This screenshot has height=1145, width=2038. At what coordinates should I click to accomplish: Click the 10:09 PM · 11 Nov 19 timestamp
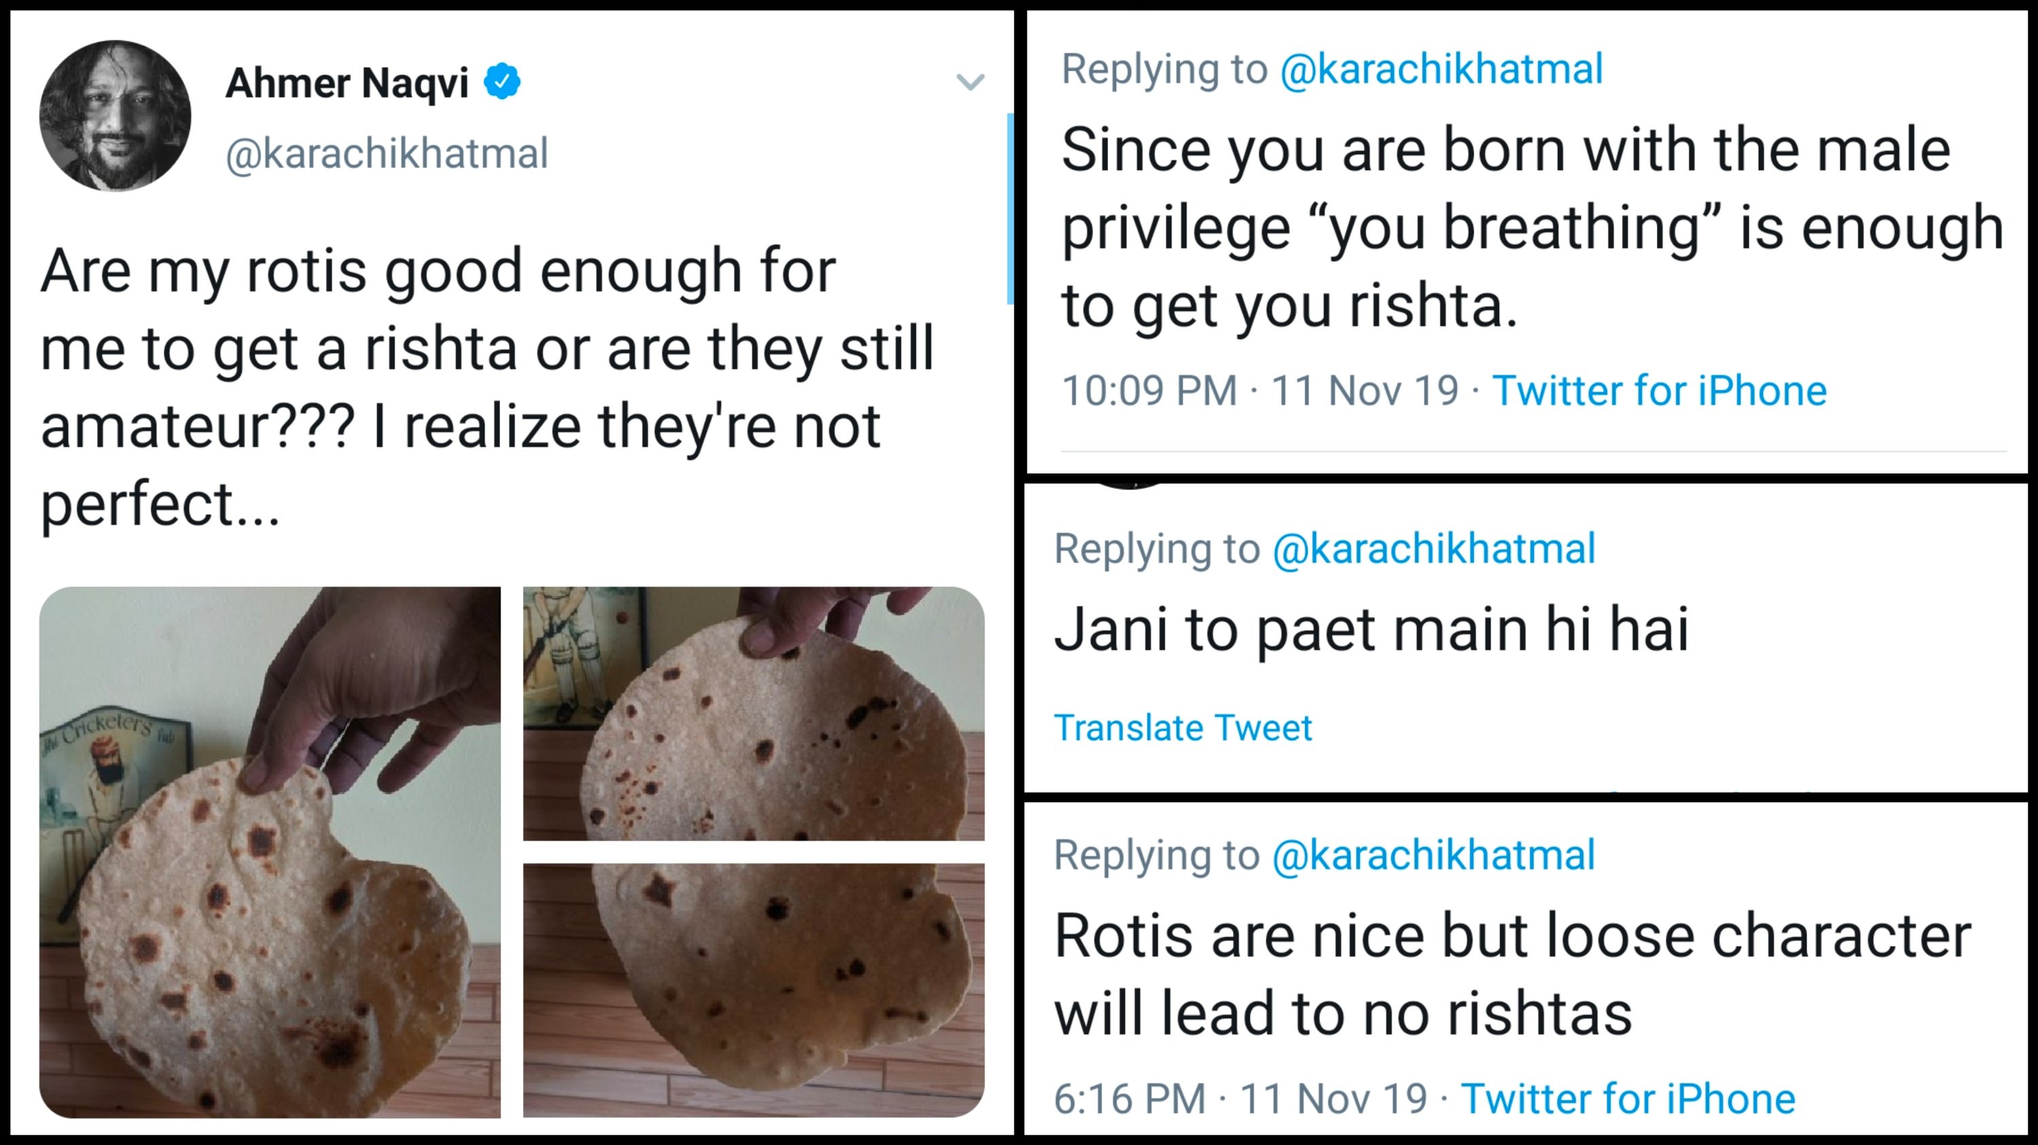(1259, 390)
